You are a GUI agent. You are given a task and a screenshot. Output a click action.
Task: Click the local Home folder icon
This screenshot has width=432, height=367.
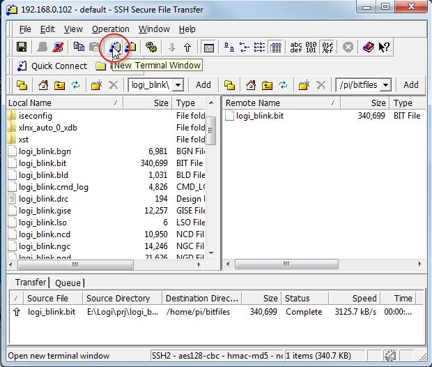click(43, 85)
